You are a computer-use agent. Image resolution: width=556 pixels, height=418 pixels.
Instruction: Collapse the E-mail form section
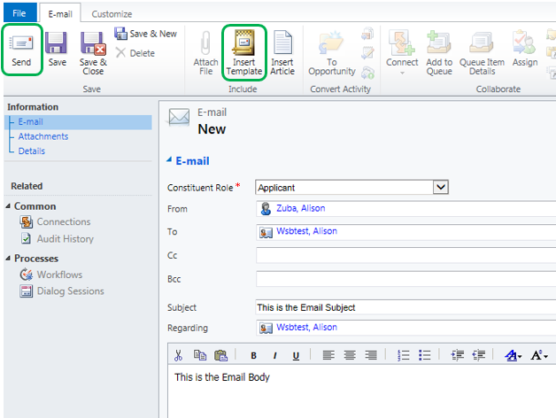[x=170, y=161]
